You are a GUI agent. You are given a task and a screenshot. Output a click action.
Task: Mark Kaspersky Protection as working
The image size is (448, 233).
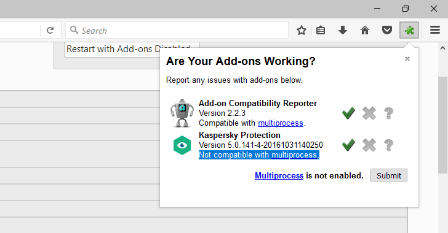tap(348, 145)
